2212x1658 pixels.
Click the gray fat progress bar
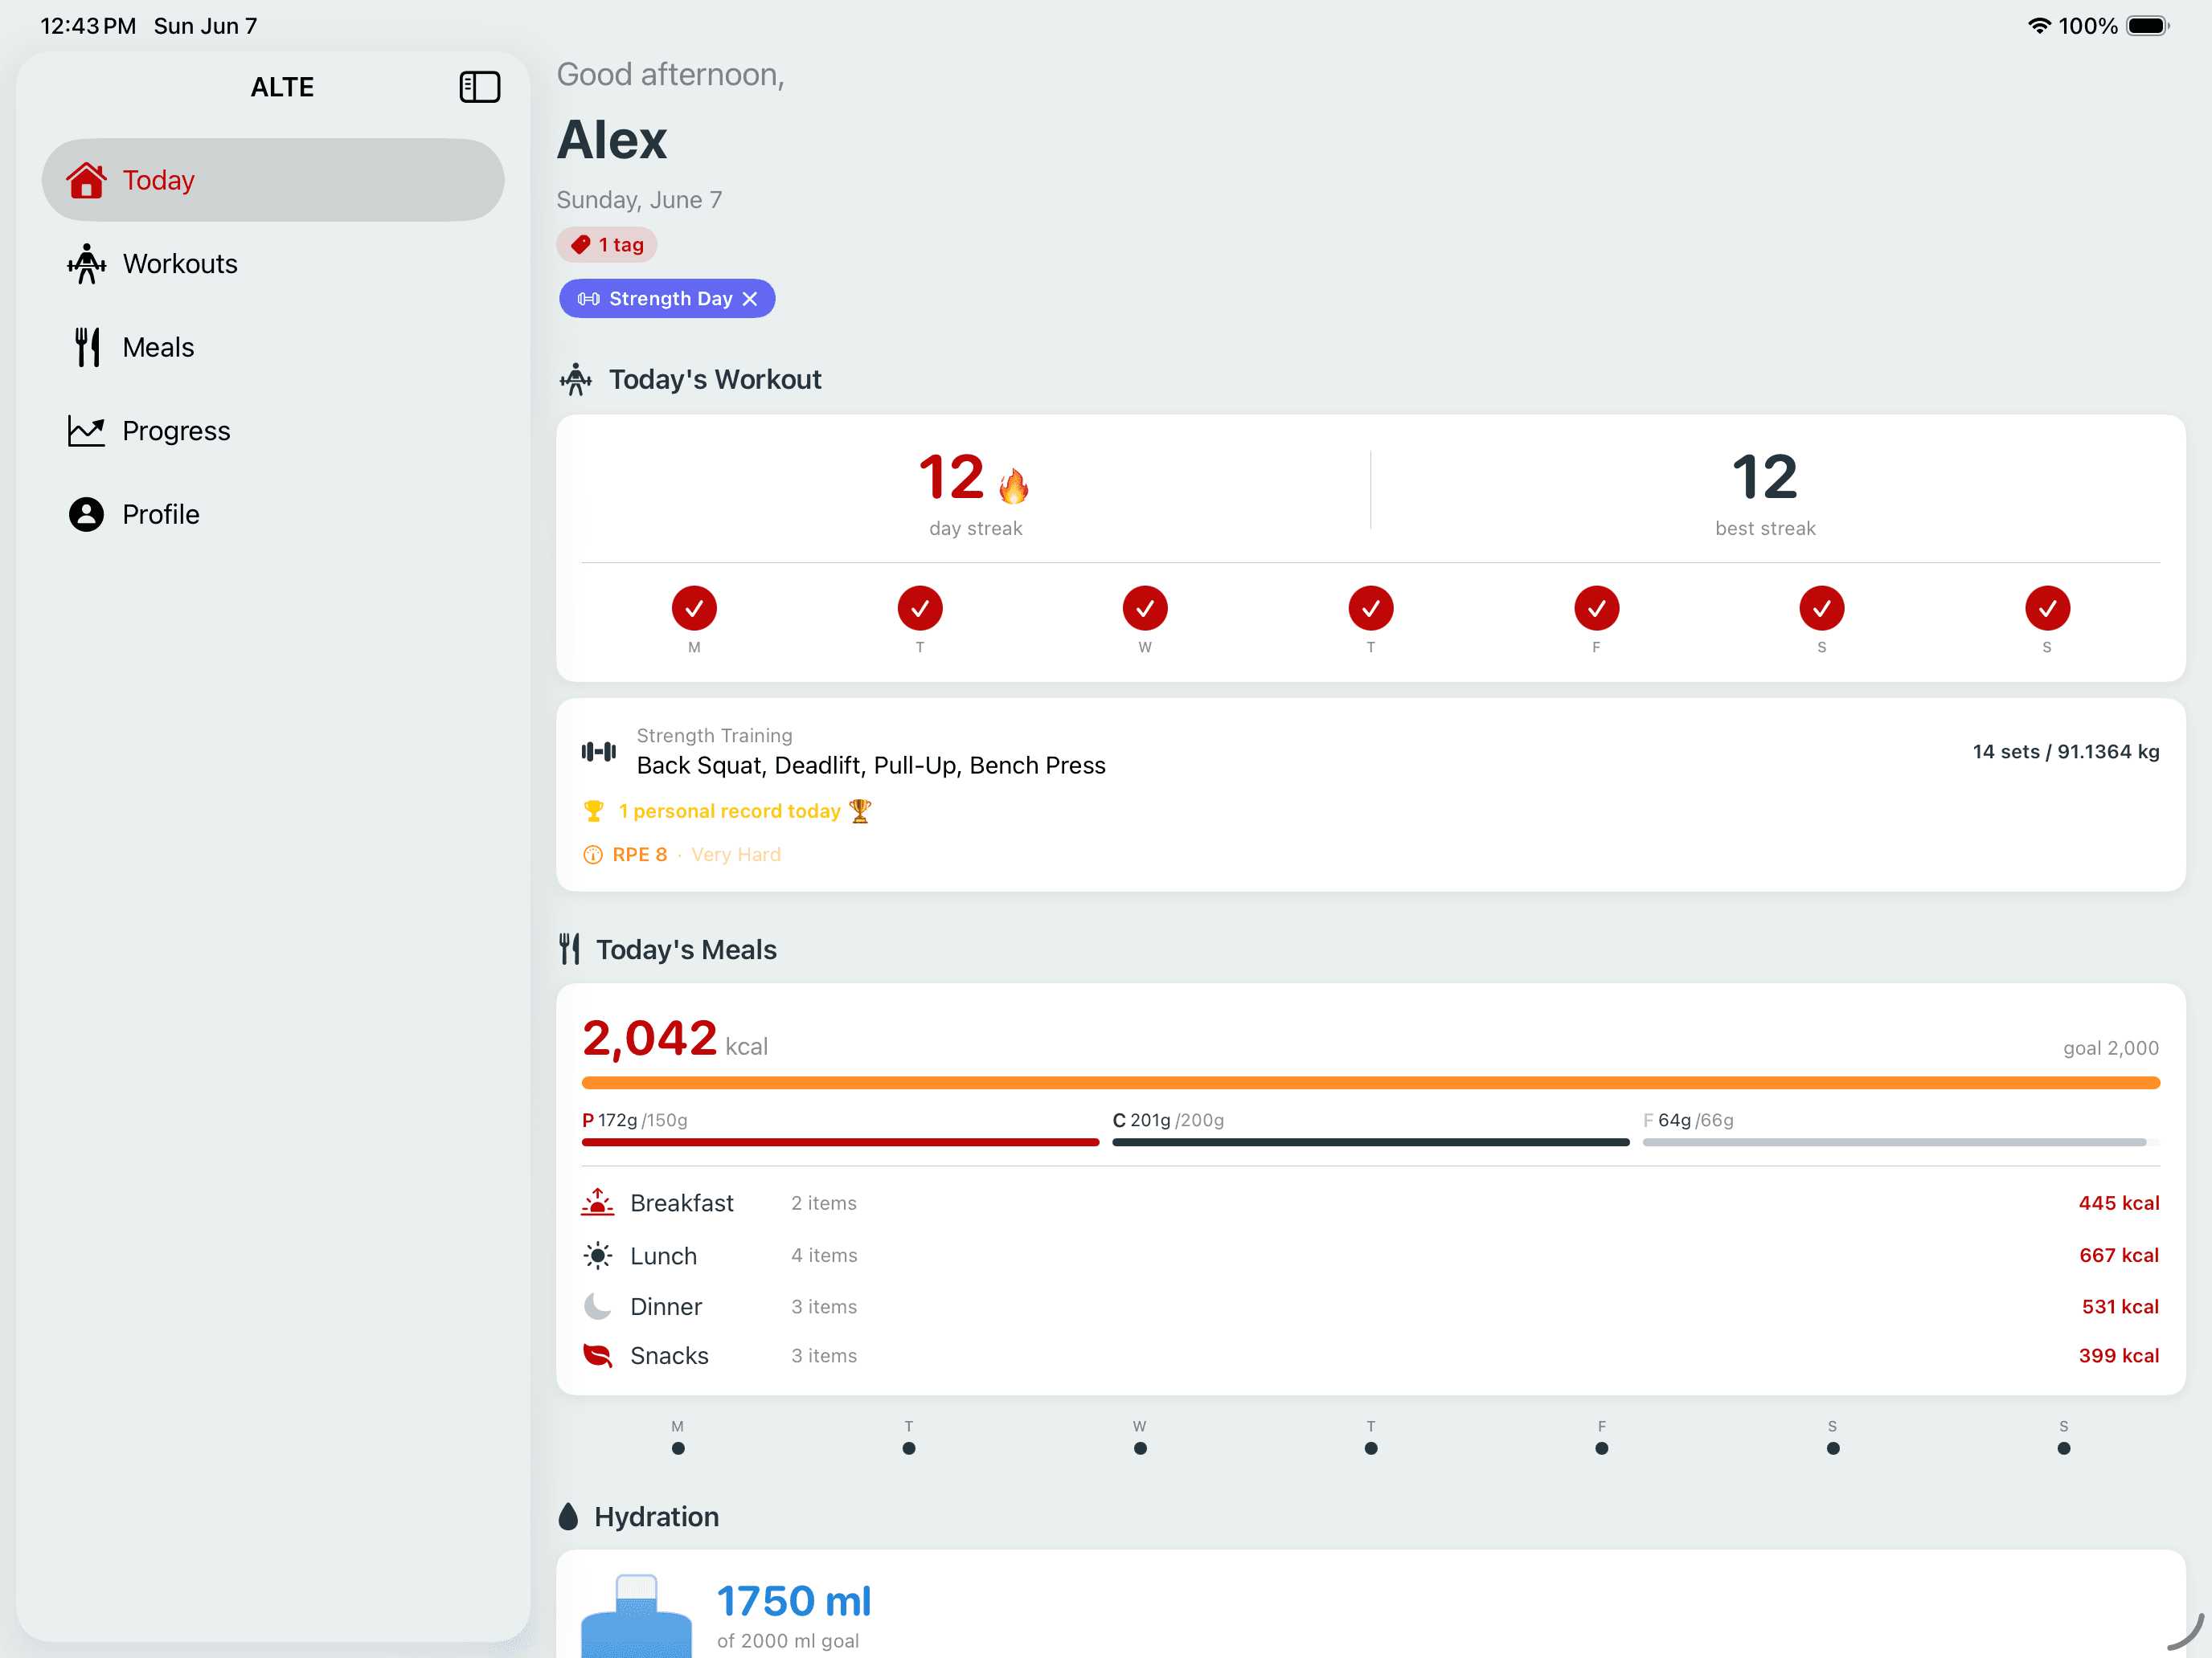1901,1142
